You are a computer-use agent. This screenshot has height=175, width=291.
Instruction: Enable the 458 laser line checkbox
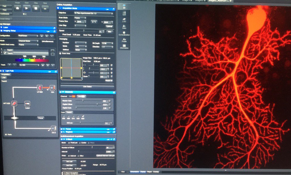[64, 116]
